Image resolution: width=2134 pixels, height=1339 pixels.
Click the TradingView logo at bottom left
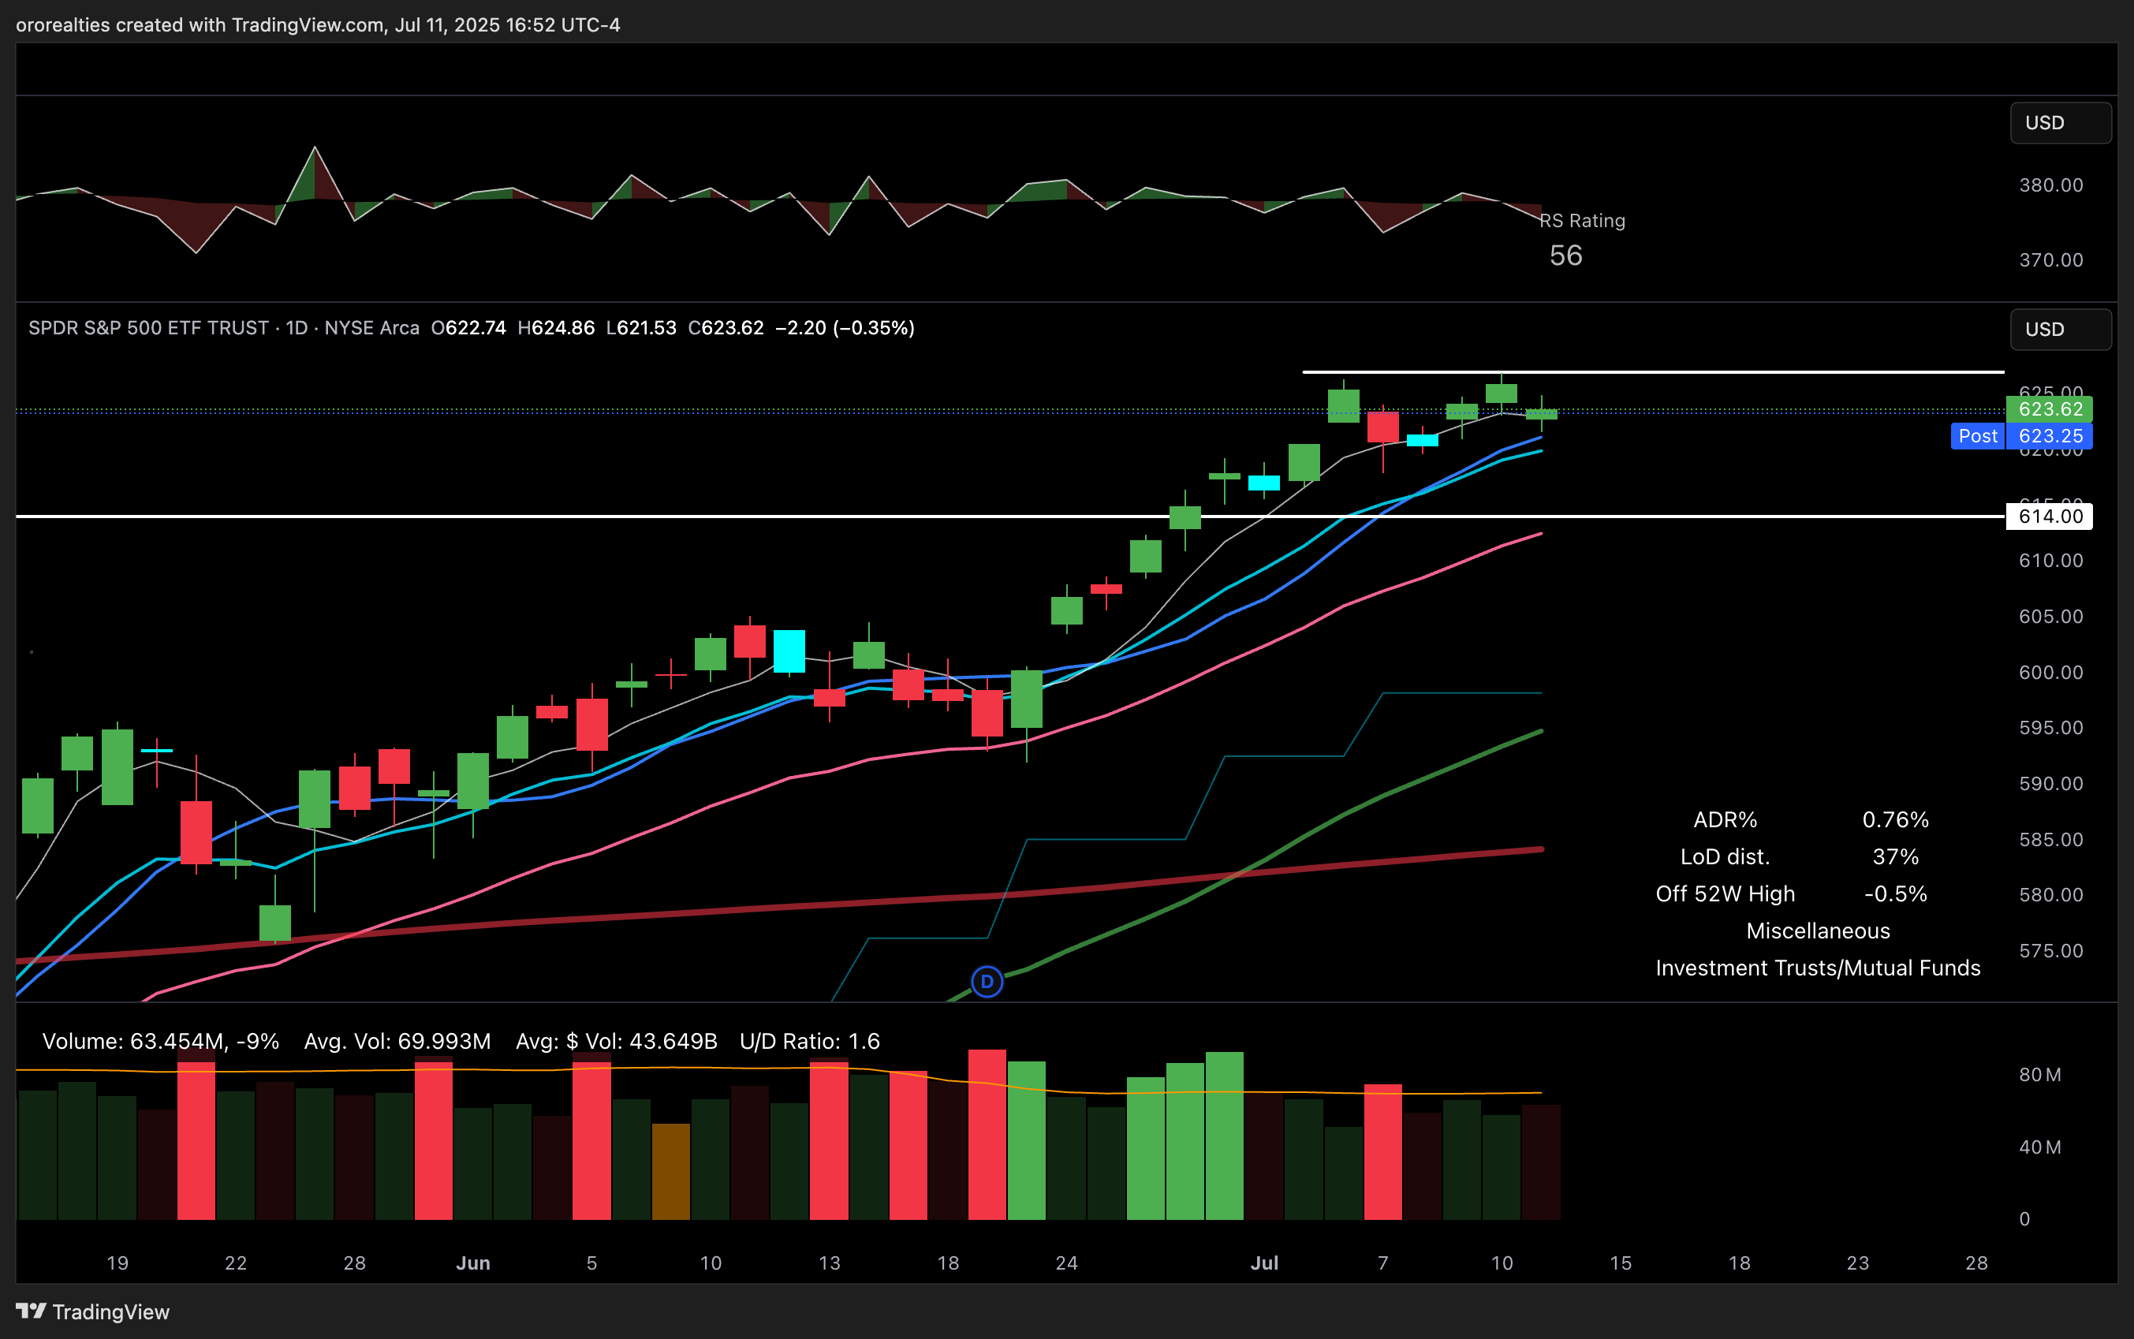tap(93, 1311)
